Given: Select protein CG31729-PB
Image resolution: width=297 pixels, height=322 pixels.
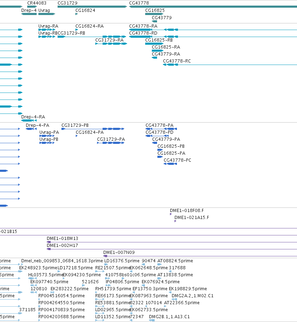Looking at the screenshot, I should (75, 125).
